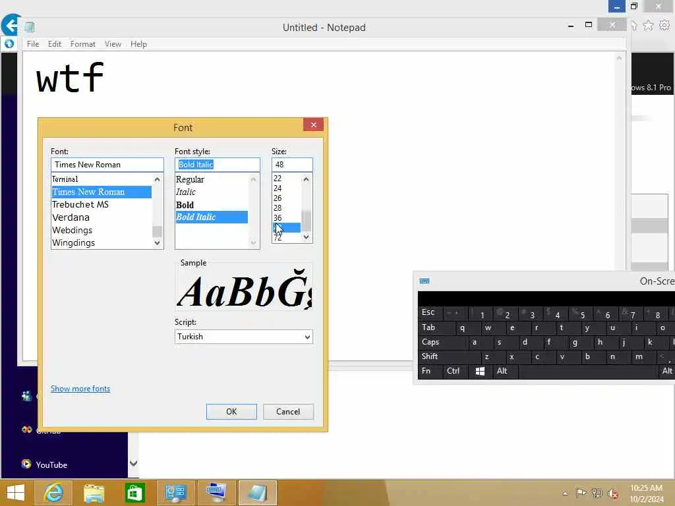This screenshot has height=506, width=675.
Task: Toggle Fn on the on-screen keyboard
Action: [430, 371]
